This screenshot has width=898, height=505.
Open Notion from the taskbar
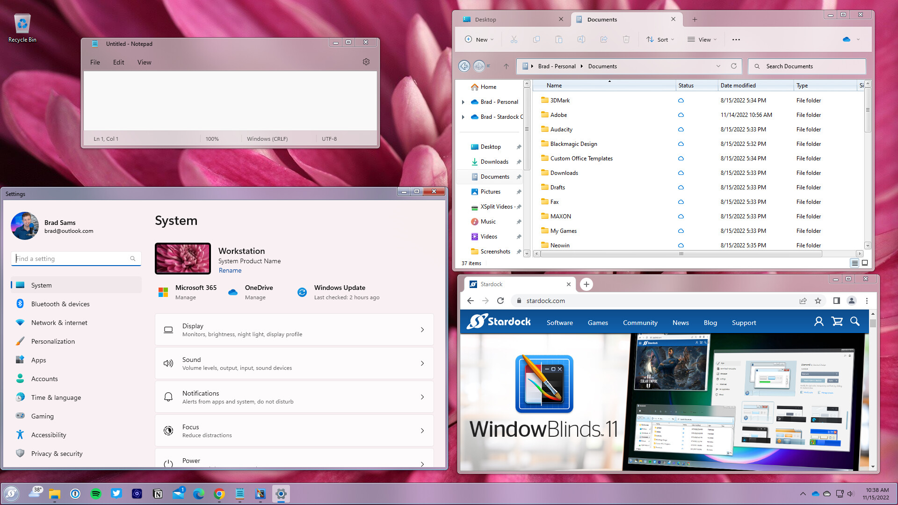(x=158, y=494)
